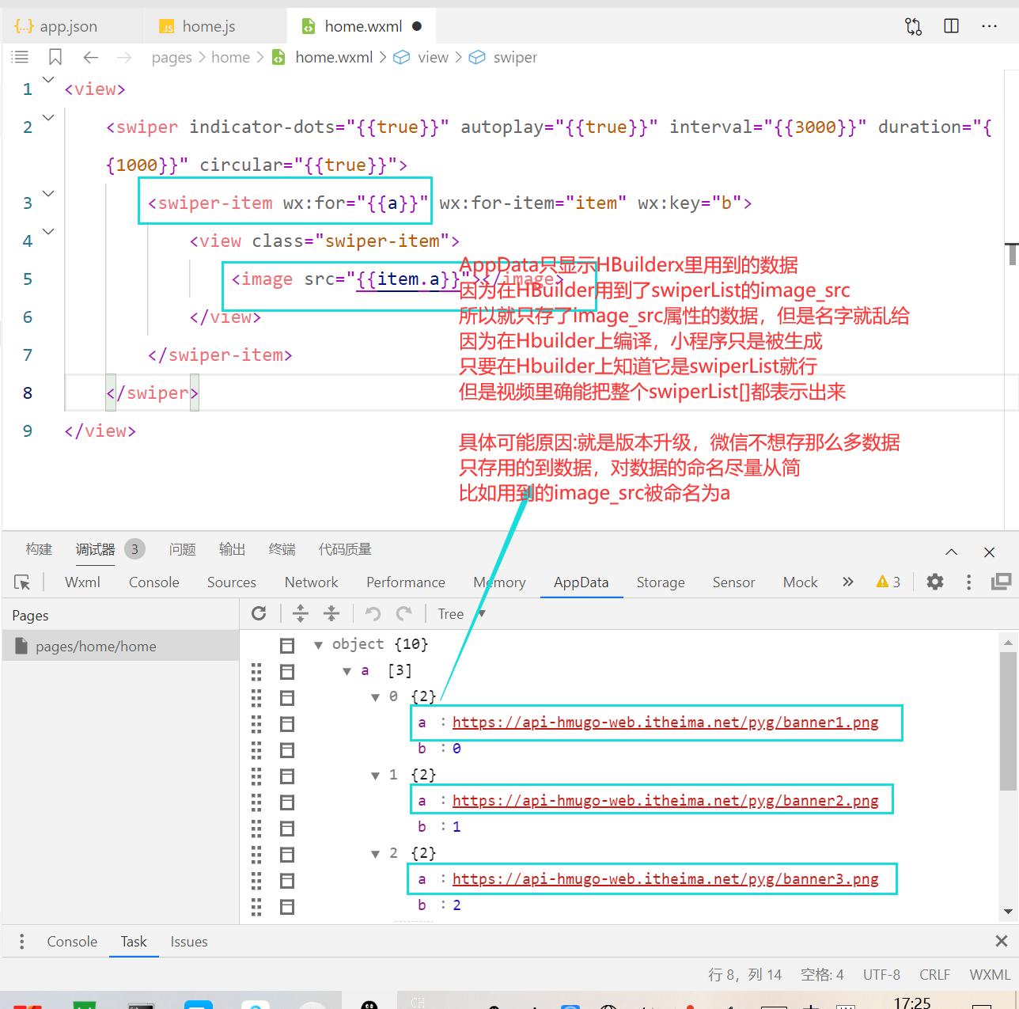This screenshot has height=1009, width=1019.
Task: Click the action box beside array a [3]
Action: click(287, 672)
